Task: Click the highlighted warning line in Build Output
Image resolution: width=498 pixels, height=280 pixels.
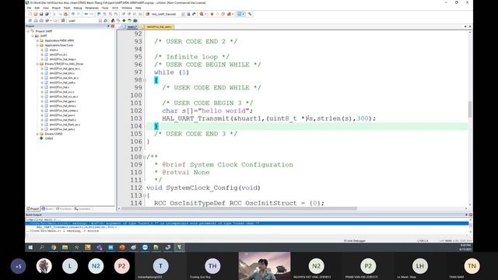Action: tap(247, 223)
